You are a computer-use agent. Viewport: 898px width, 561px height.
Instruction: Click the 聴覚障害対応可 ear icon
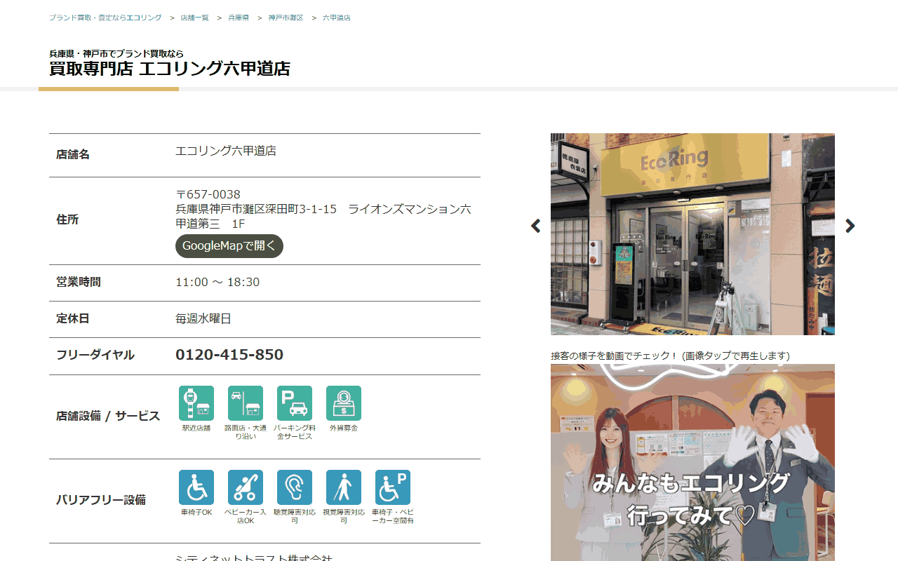[x=295, y=487]
